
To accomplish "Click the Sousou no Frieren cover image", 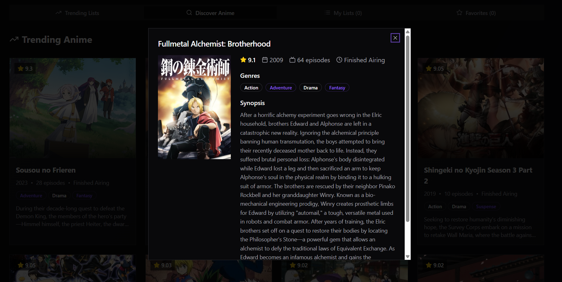I will pos(73,108).
